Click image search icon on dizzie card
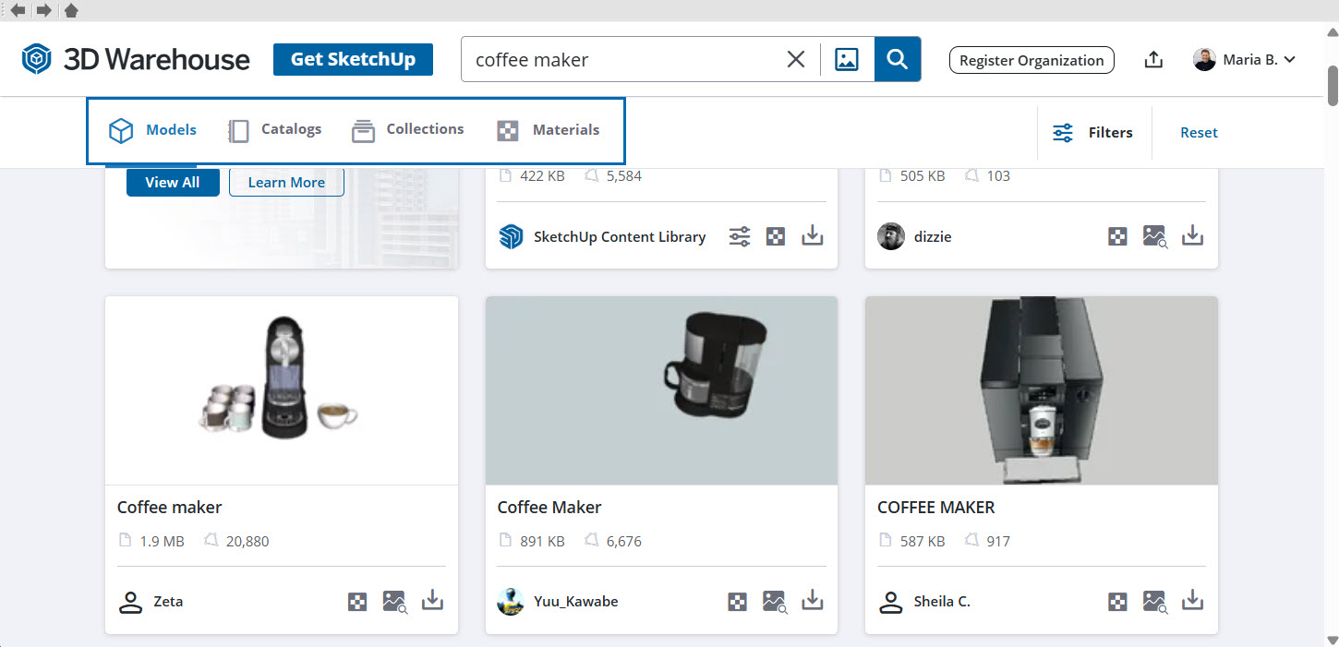 [x=1155, y=236]
